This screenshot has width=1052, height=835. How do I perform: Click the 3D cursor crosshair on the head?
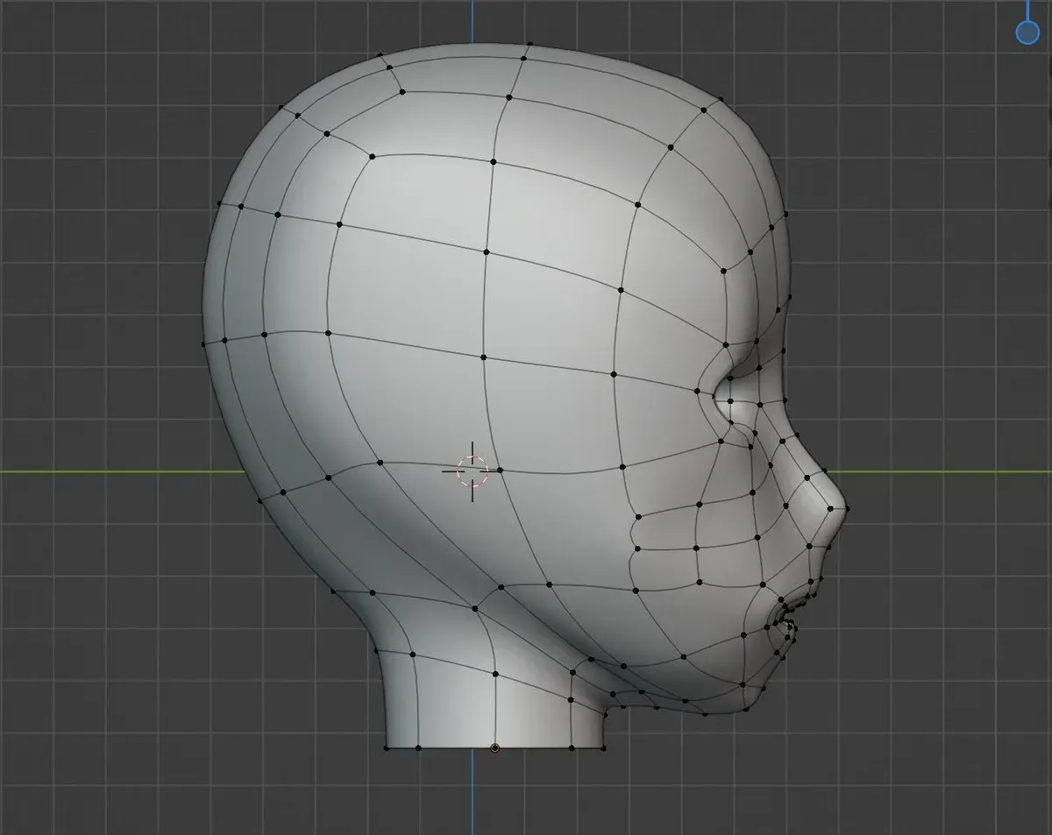[473, 471]
